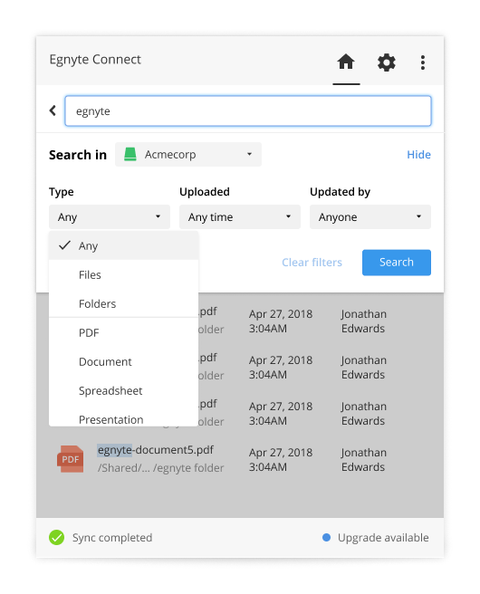Open the three-dot more options menu

point(422,62)
